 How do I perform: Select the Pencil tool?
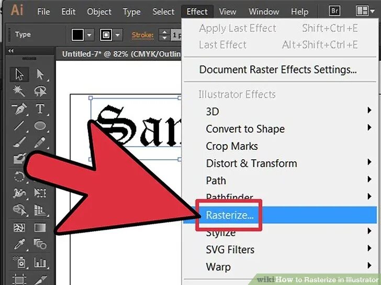click(40, 142)
